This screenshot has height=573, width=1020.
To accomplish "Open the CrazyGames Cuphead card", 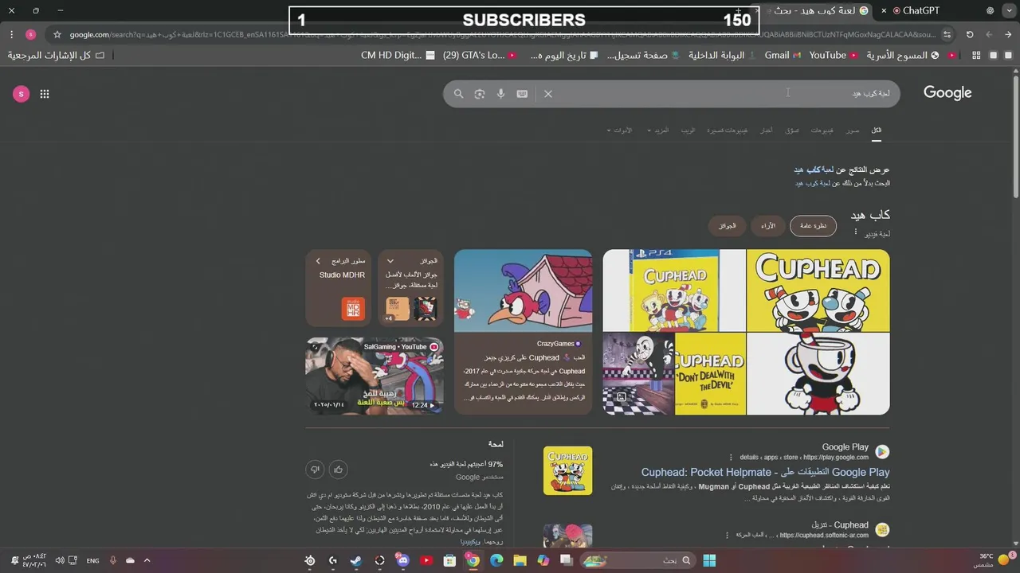I will coord(523,332).
